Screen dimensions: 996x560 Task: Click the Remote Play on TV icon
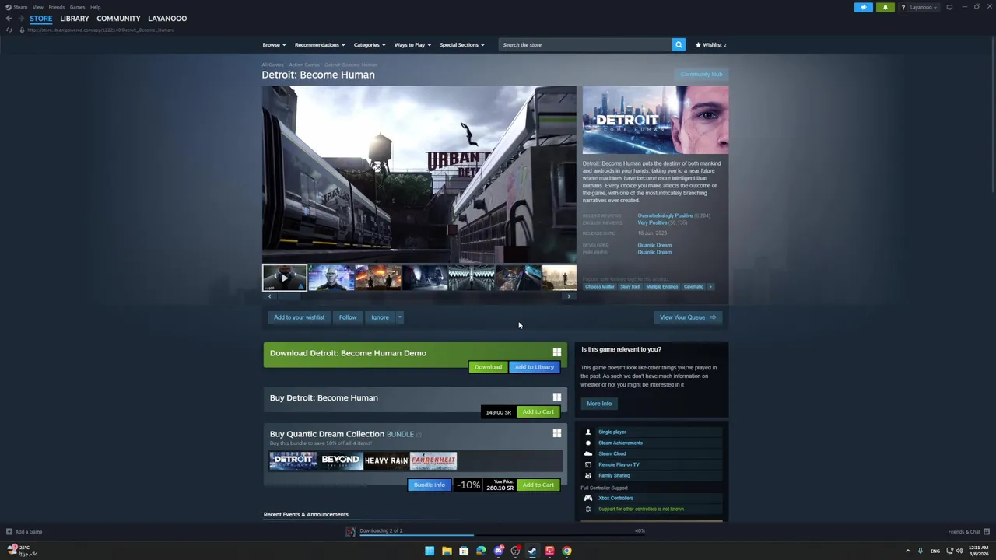(x=588, y=464)
